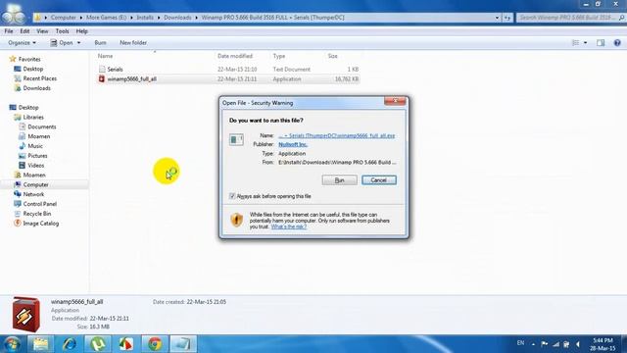Image resolution: width=627 pixels, height=353 pixels.
Task: Open the Moamen library item
Action: pos(39,136)
